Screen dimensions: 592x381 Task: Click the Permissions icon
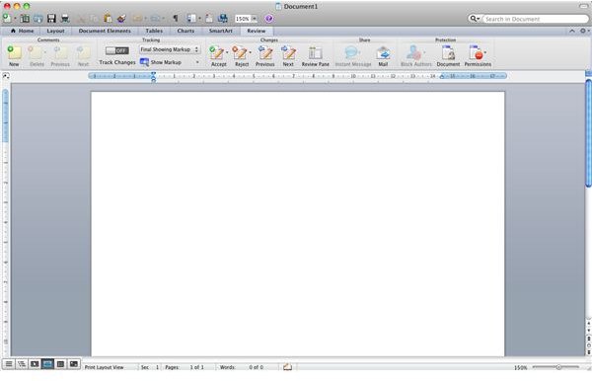477,53
